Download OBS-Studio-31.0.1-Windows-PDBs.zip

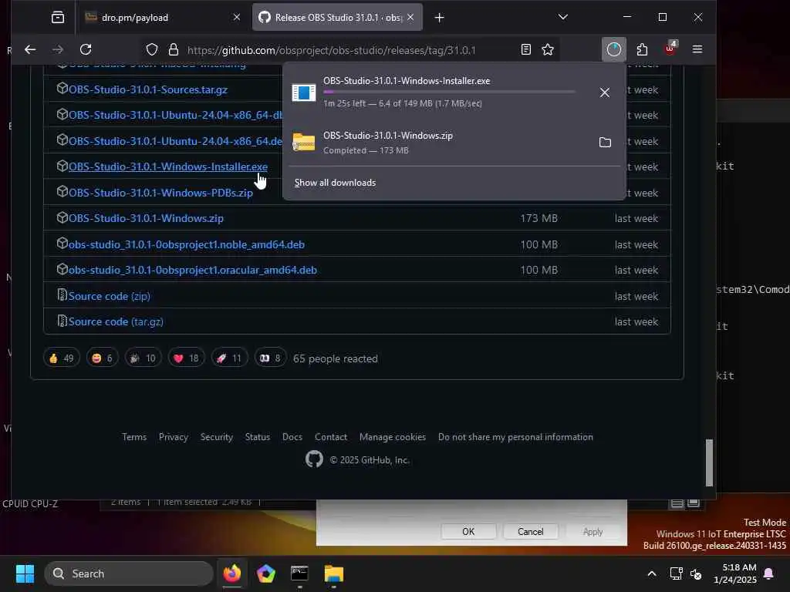click(x=160, y=193)
